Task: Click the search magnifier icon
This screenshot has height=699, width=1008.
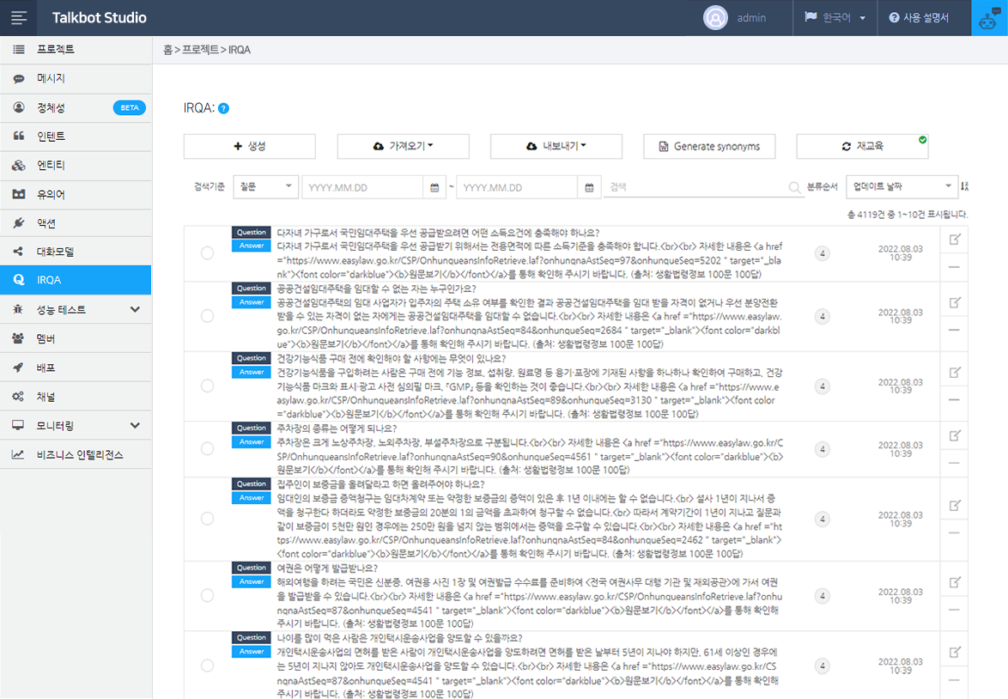Action: click(x=795, y=187)
